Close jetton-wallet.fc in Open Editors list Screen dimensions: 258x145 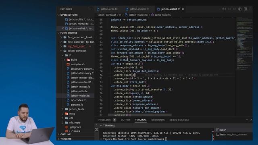pyautogui.click(x=63, y=28)
